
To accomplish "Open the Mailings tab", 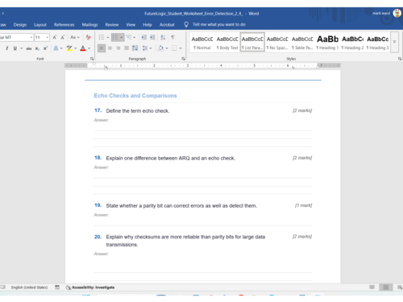I will [89, 24].
